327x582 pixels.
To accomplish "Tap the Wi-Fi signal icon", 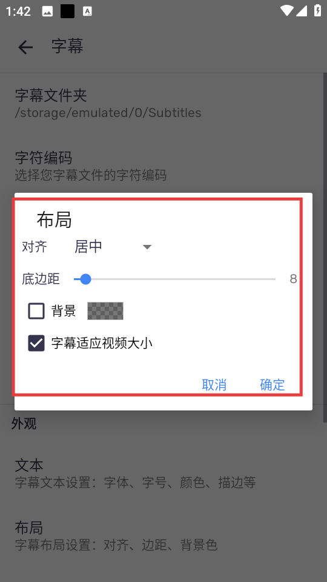I will 286,11.
